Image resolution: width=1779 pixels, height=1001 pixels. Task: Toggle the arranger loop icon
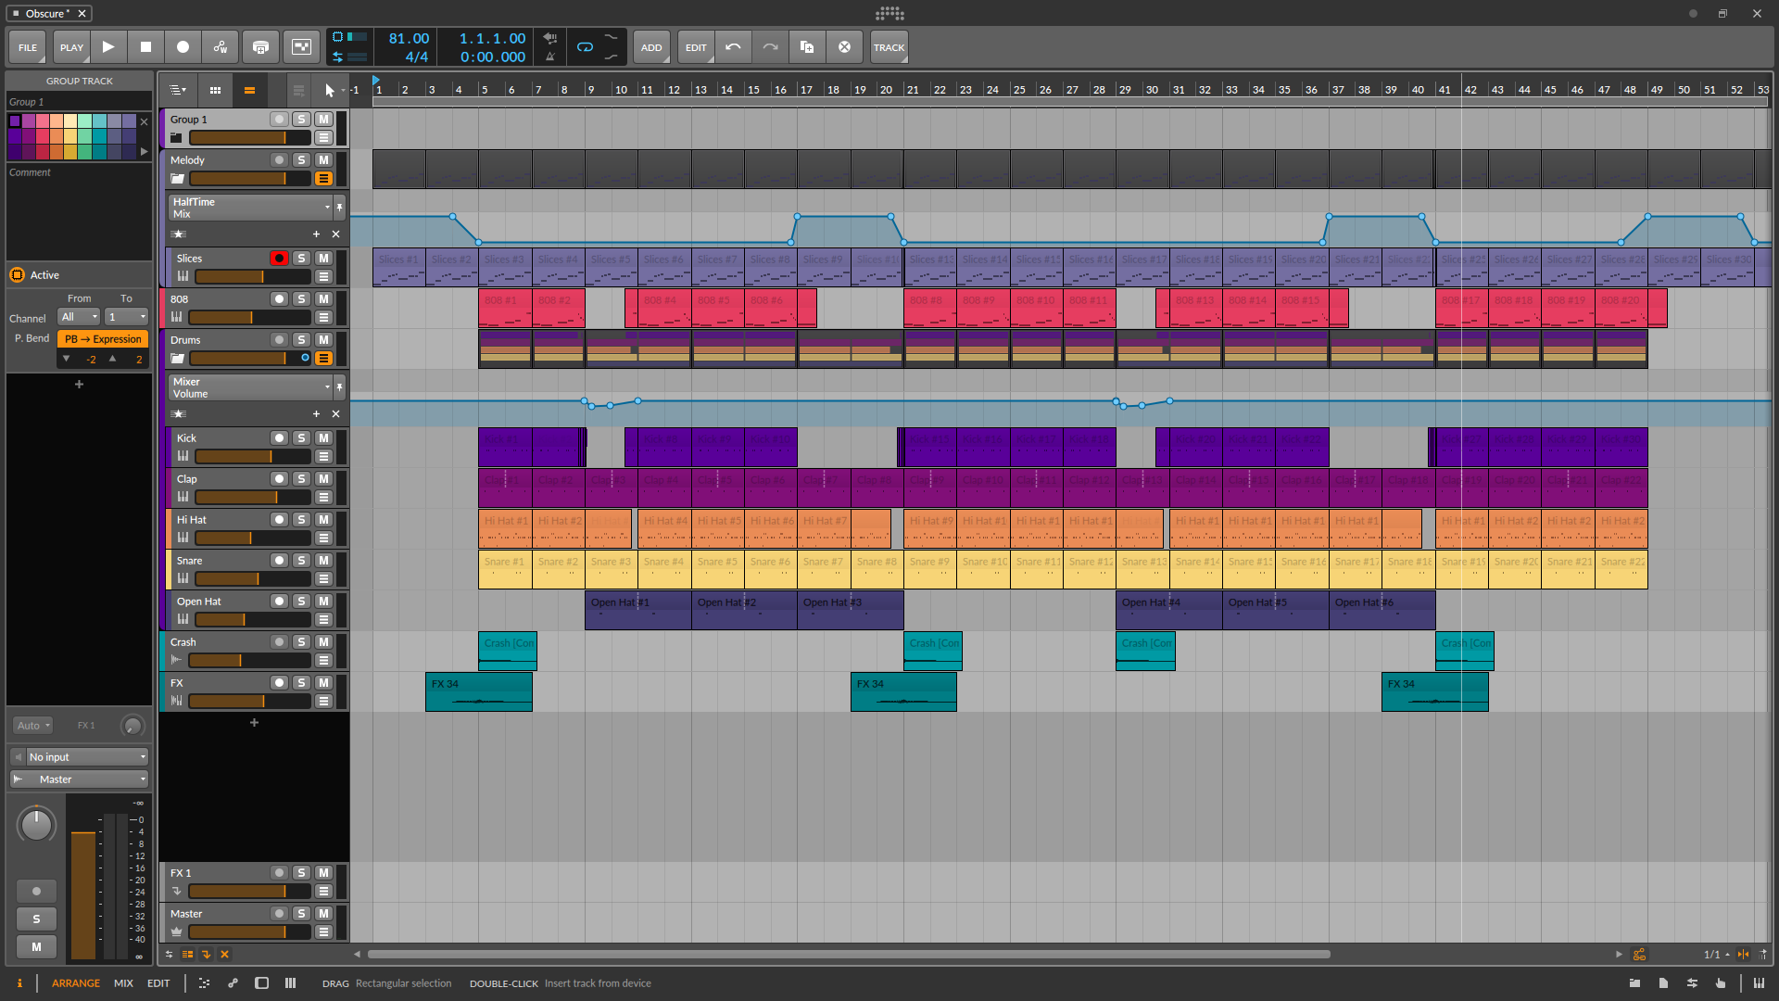click(x=585, y=47)
